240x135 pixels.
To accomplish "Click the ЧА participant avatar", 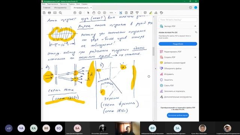I will (x=21, y=128).
